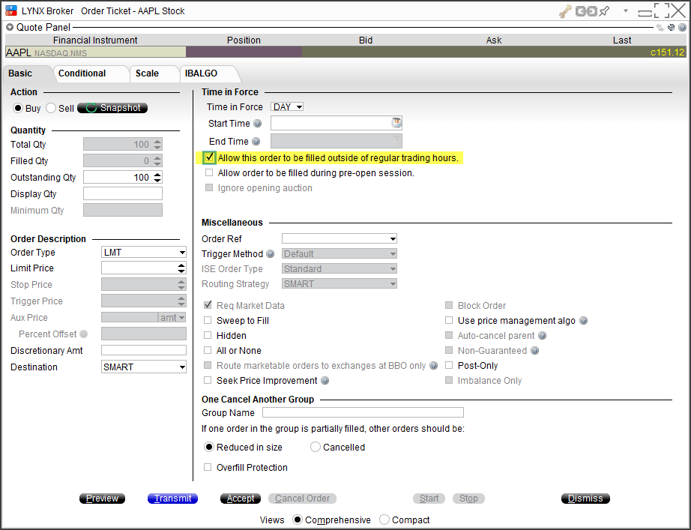Click the Start button

click(x=429, y=499)
